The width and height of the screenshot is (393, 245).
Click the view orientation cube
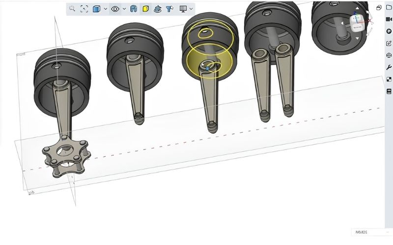click(357, 23)
